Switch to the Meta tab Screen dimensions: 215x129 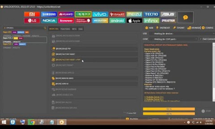coord(74,29)
